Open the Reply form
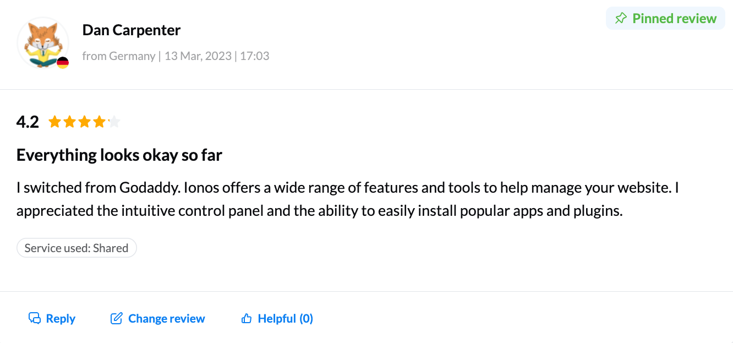733x343 pixels. (52, 318)
